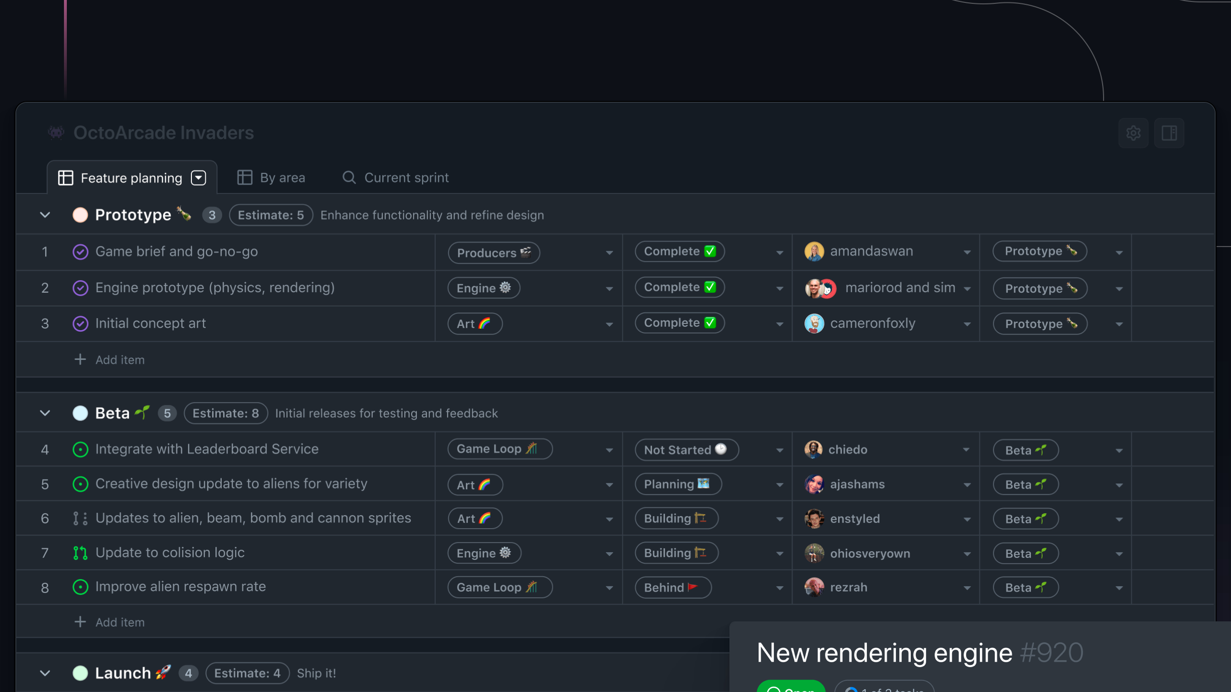Toggle the side panel layout icon
The width and height of the screenshot is (1231, 692).
point(1169,133)
